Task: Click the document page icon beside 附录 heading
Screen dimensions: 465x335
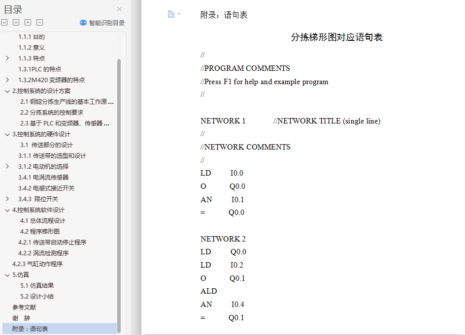Action: coord(171,14)
